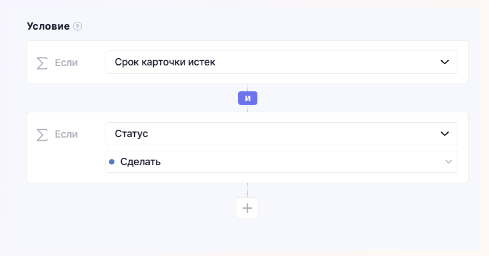Image resolution: width=489 pixels, height=256 pixels.
Task: Add a new condition with plus button
Action: coord(247,208)
